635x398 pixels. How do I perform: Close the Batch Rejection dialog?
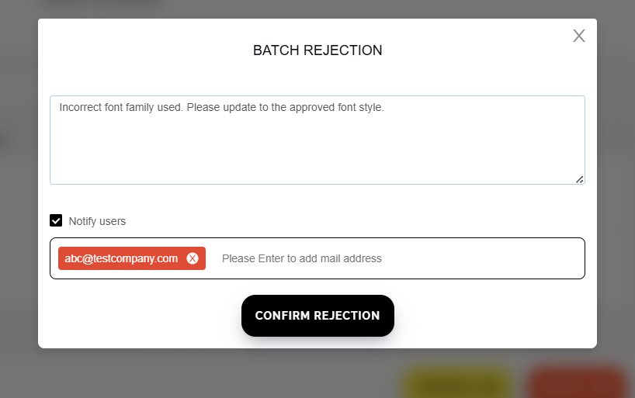pyautogui.click(x=578, y=36)
